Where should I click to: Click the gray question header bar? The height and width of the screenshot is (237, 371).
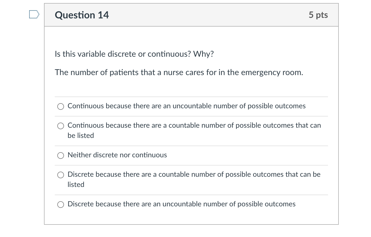(x=191, y=15)
